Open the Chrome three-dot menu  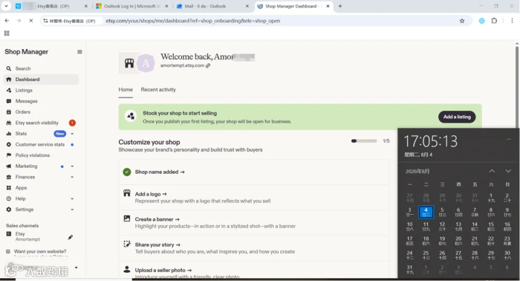click(x=512, y=21)
